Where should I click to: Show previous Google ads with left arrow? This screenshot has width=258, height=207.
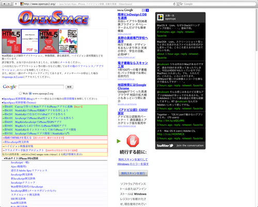click(143, 10)
